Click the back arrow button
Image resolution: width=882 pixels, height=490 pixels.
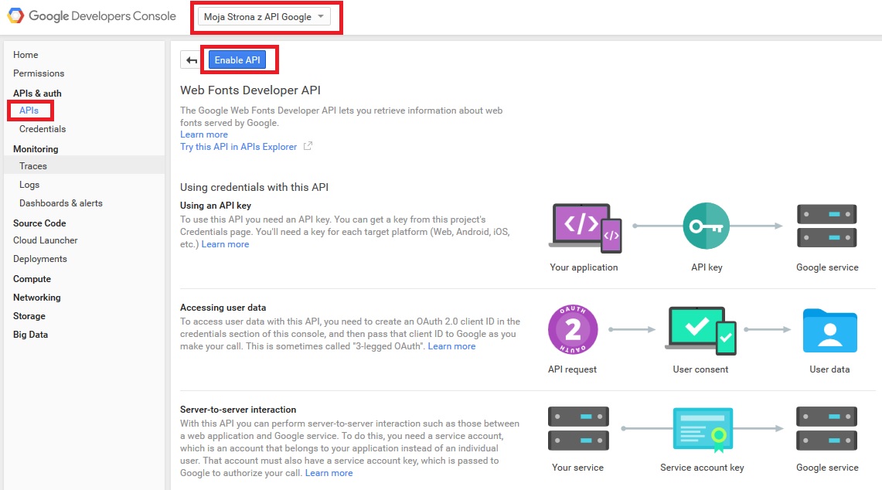(x=190, y=60)
